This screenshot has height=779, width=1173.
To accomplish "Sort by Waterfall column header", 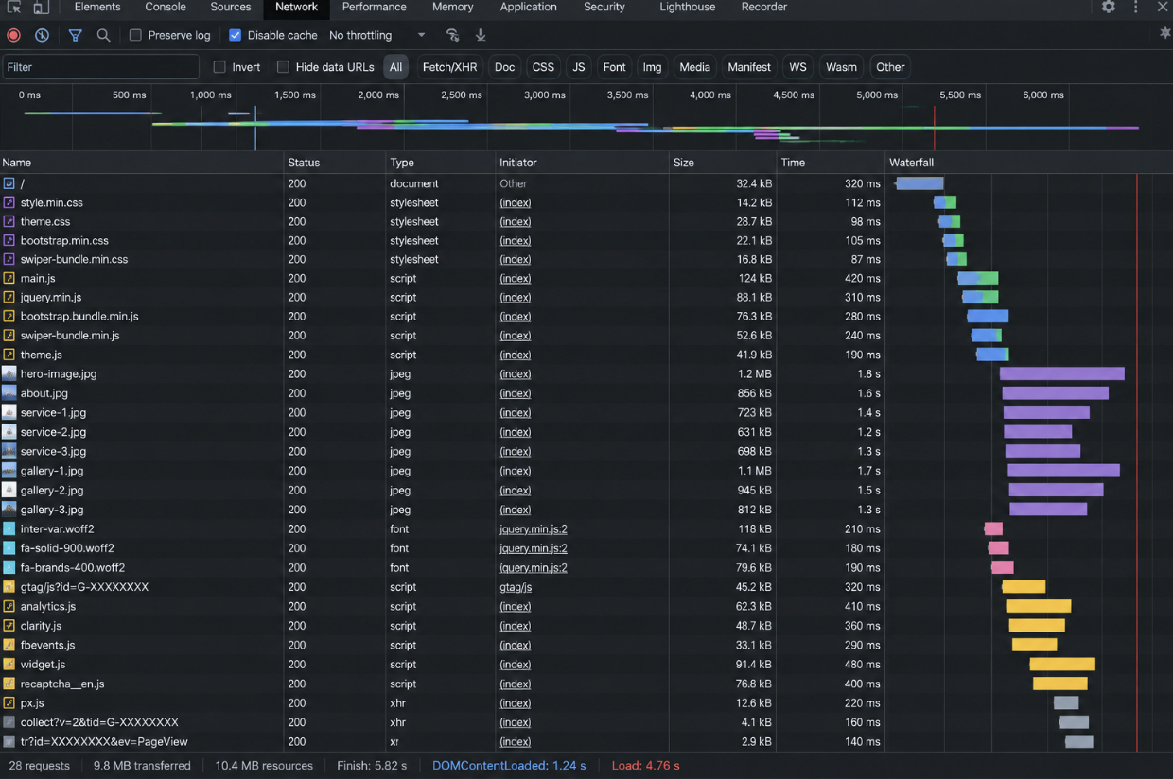I will coord(1029,163).
